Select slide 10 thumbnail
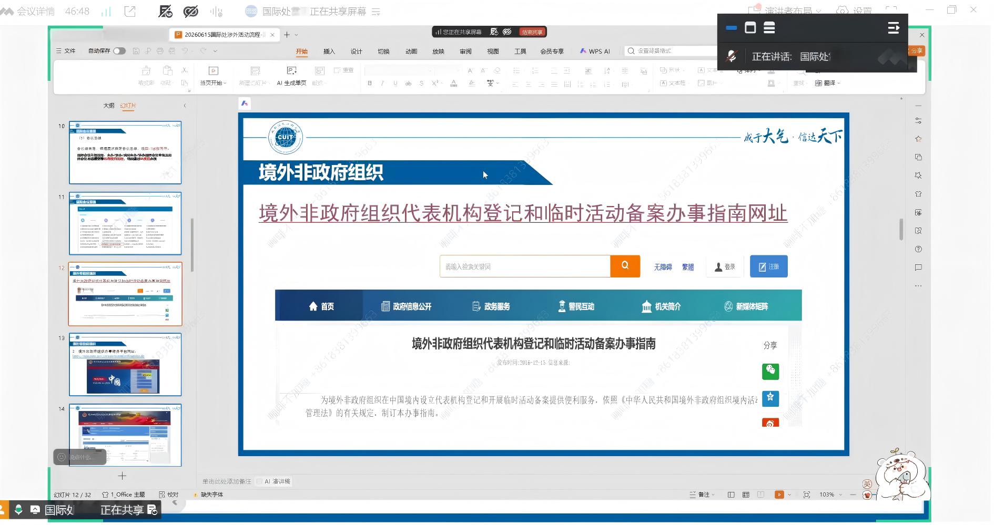This screenshot has width=994, height=525. click(x=125, y=152)
